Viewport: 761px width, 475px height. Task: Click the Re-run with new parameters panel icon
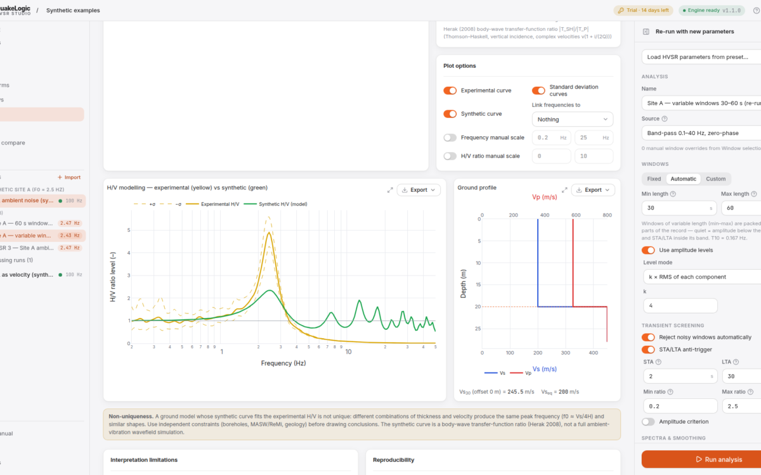[x=646, y=31]
